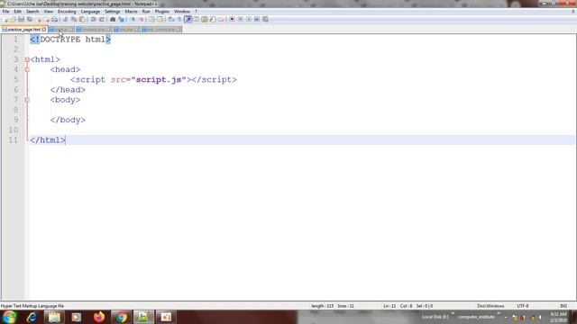Click the closing </body> tag
This screenshot has height=324, width=577.
pyautogui.click(x=68, y=120)
